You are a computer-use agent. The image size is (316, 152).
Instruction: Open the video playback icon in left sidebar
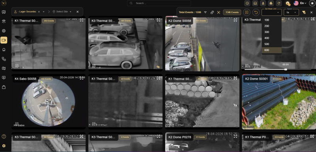(x=4, y=78)
